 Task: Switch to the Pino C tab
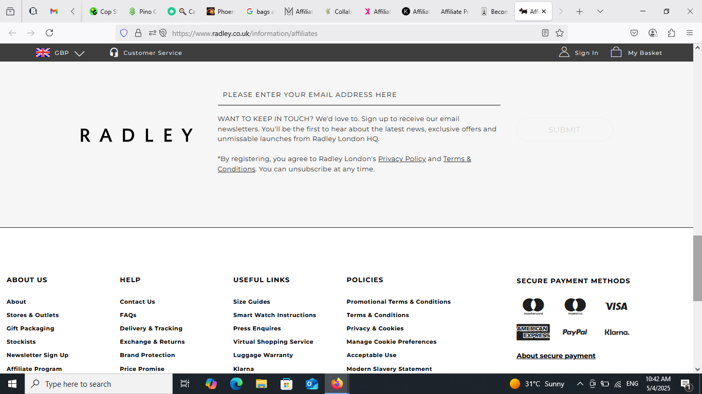(x=142, y=11)
